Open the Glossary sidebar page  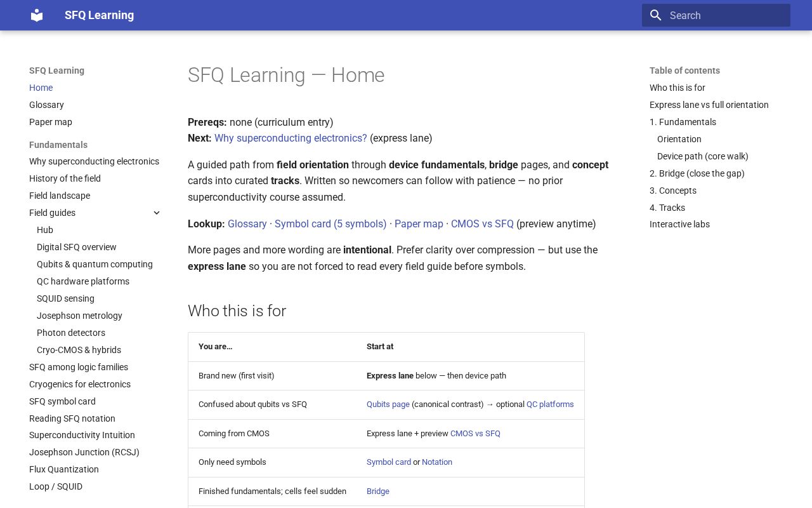tap(46, 105)
